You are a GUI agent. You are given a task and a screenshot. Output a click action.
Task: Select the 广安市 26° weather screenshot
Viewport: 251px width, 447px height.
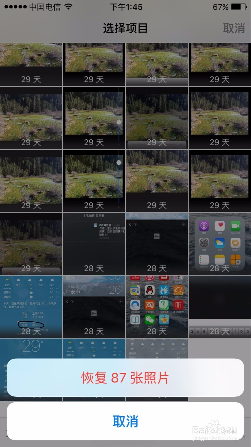click(x=94, y=307)
